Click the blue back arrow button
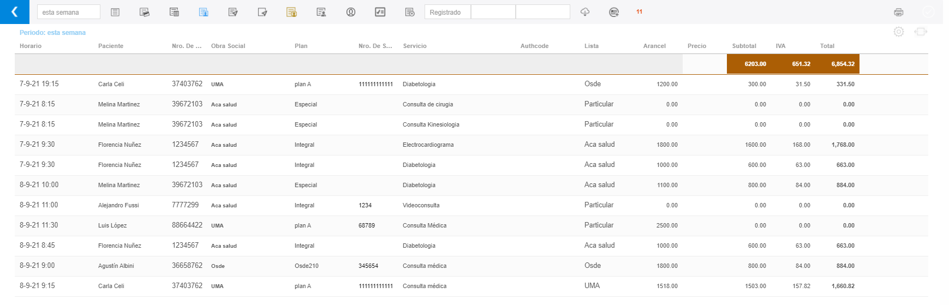Image resolution: width=949 pixels, height=305 pixels. click(x=15, y=12)
